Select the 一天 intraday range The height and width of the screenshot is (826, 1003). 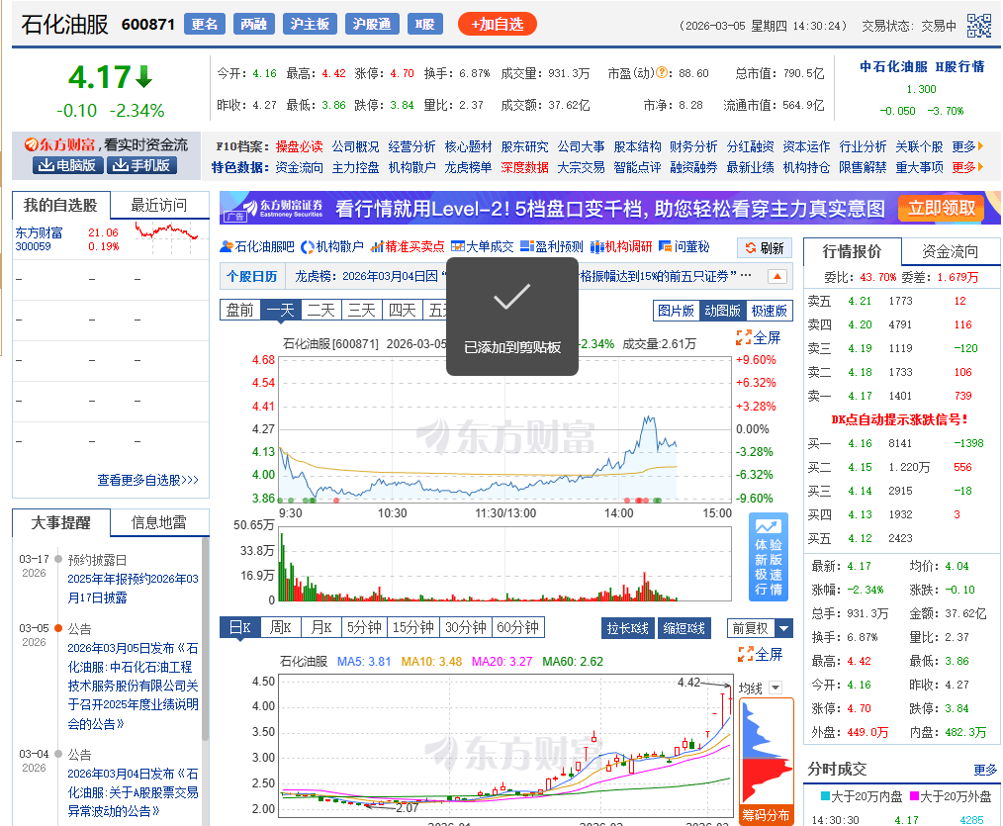point(280,311)
